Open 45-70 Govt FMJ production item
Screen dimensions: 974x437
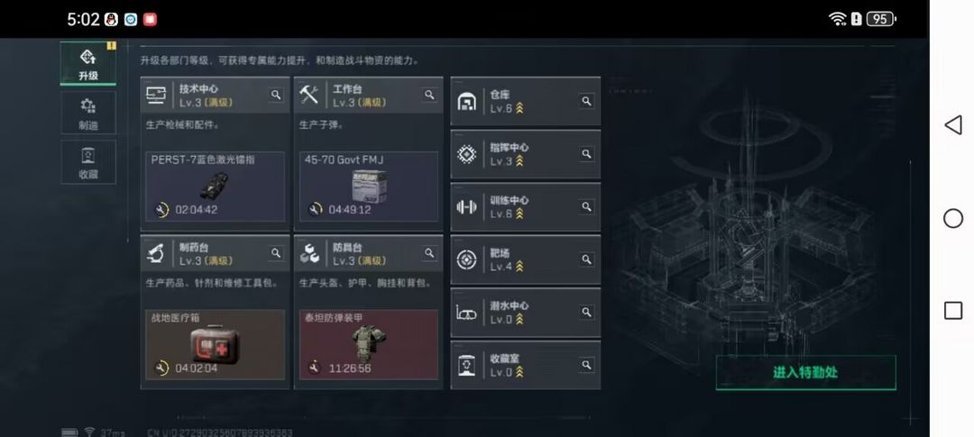coord(368,187)
